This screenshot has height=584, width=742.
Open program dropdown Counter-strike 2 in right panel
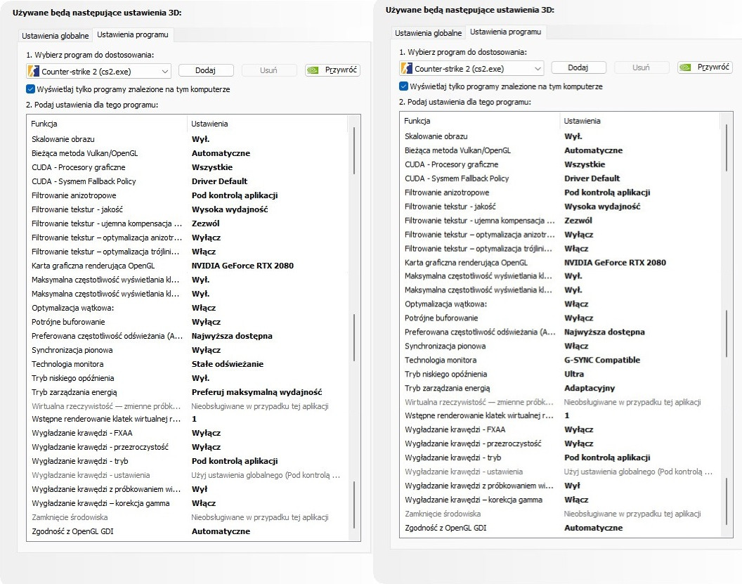click(471, 69)
